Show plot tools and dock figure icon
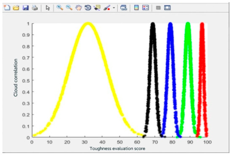The height and width of the screenshot is (156, 232). (167, 8)
